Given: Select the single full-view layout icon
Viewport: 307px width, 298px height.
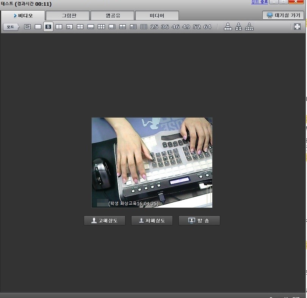Looking at the screenshot, I should click(38, 27).
